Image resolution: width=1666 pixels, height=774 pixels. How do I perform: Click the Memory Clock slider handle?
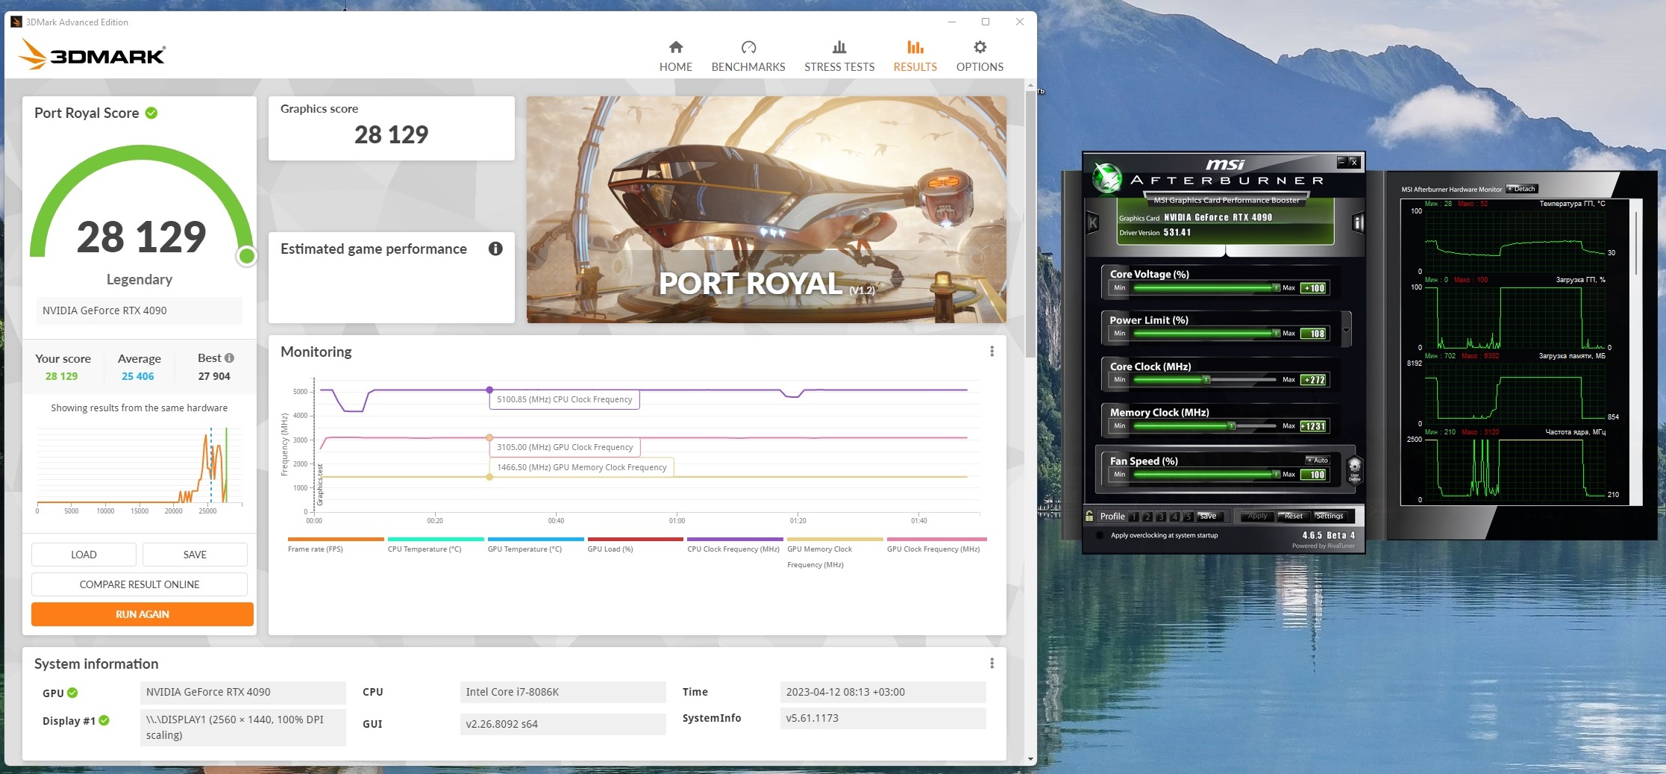point(1232,425)
